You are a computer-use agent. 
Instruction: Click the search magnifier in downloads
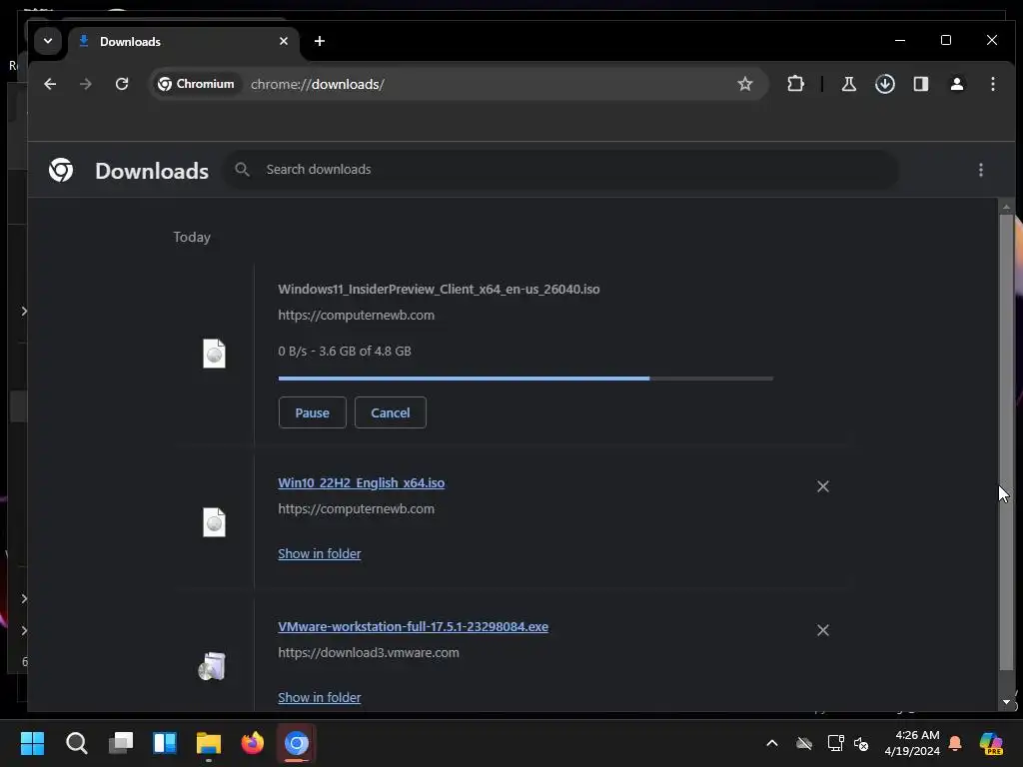(x=242, y=170)
